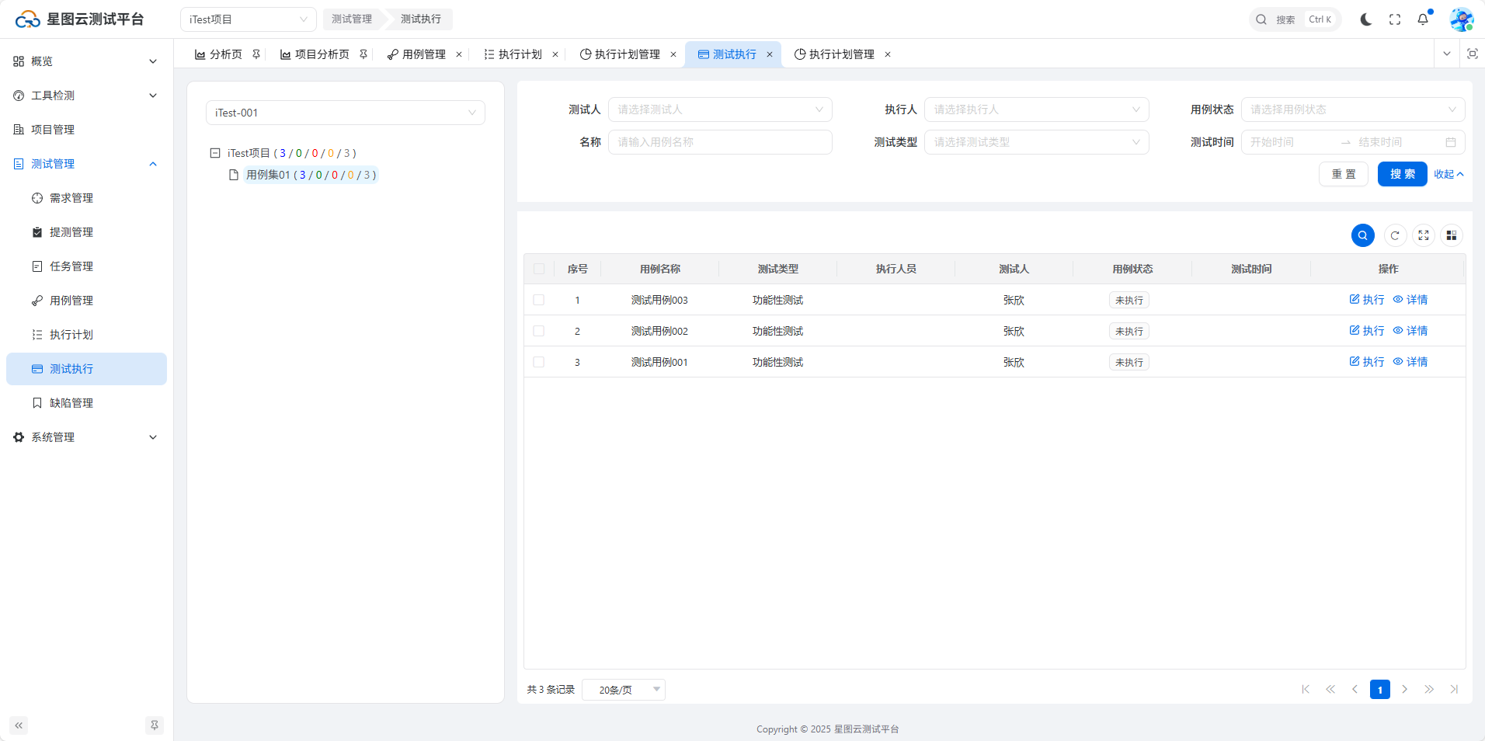Collapse the sidebar using the double-arrow icon
Viewport: 1485px width, 741px height.
(x=19, y=725)
